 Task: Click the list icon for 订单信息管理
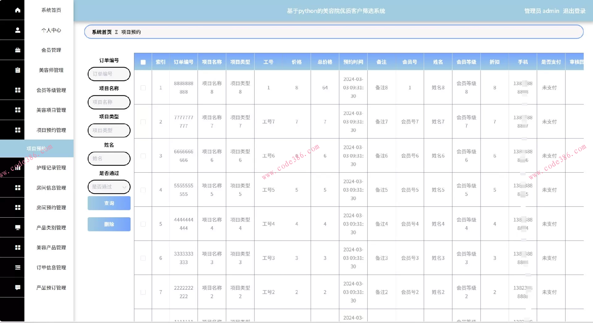tap(18, 268)
